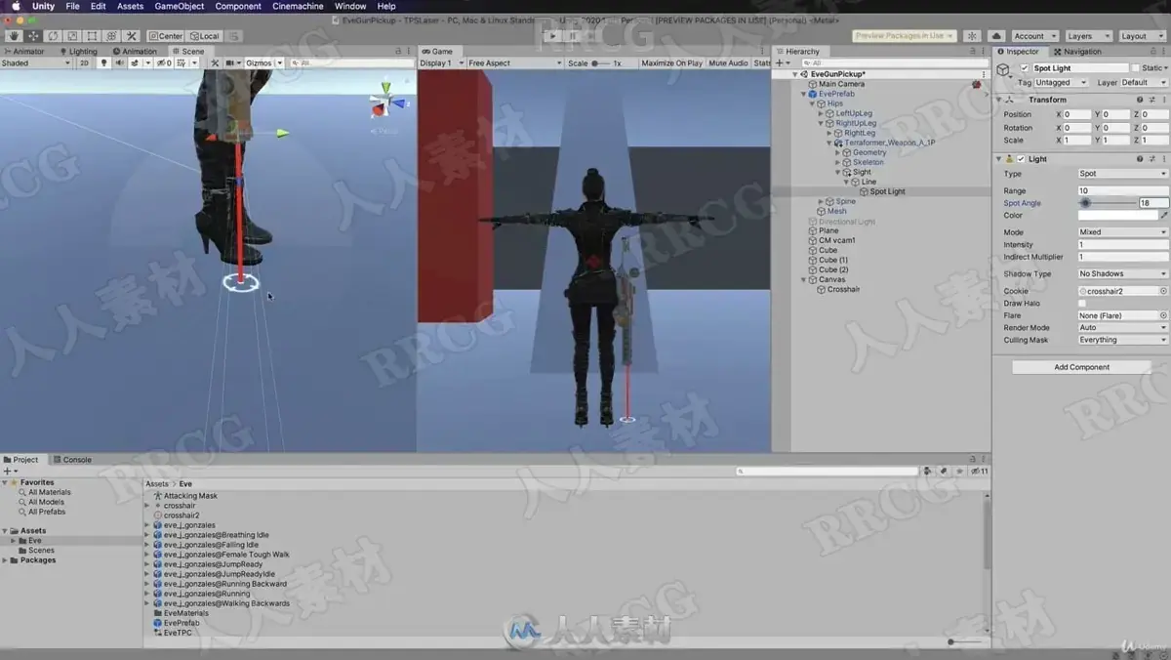The height and width of the screenshot is (660, 1171).
Task: Open the Shadow Type dropdown
Action: [1122, 274]
